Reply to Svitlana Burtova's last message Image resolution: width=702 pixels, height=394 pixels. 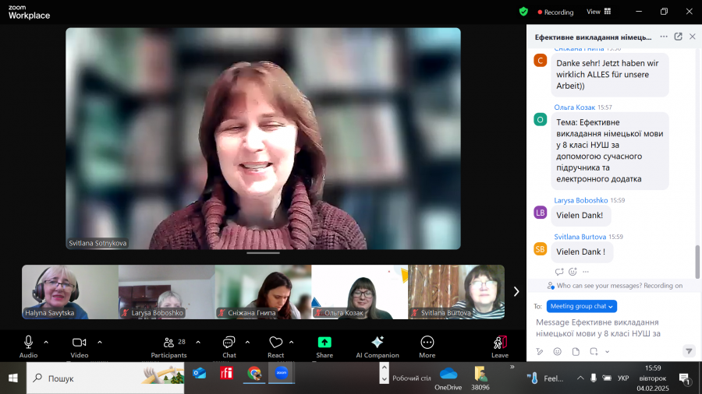click(558, 272)
